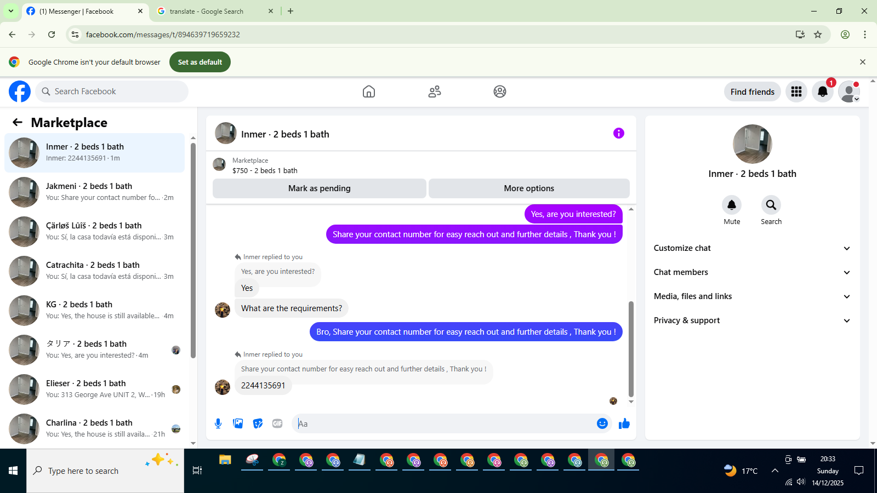Screen dimensions: 877x493
Task: Go to the Home feed icon
Action: [369, 91]
